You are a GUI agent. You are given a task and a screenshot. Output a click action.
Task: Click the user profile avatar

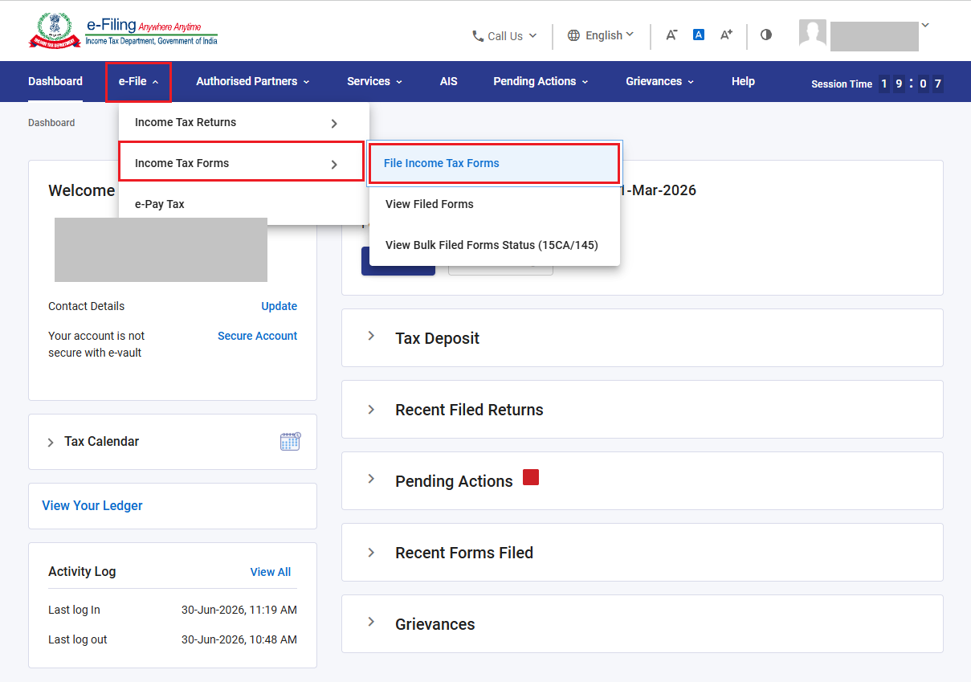click(x=813, y=33)
